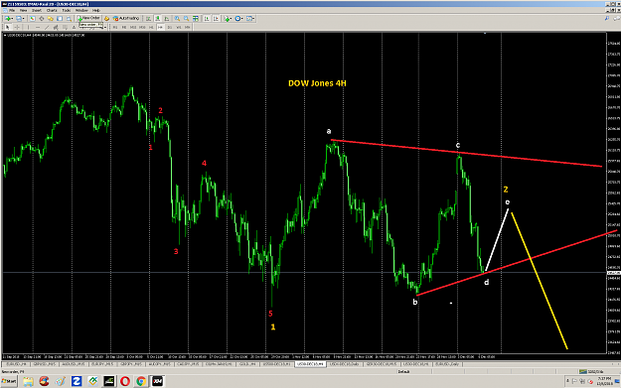621x388 pixels.
Task: Select the Horizontal Line tool
Action: point(38,27)
